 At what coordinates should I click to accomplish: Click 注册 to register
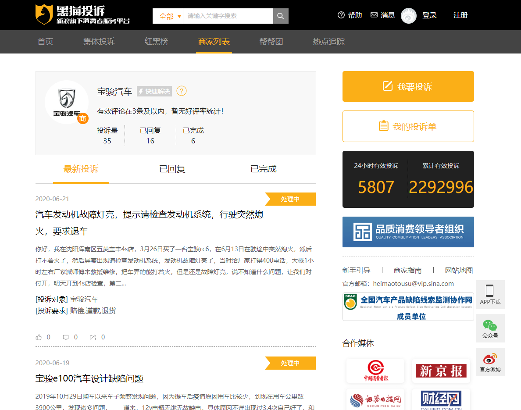[x=460, y=15]
